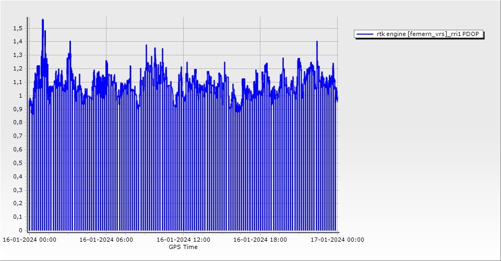Click the 1 y-axis tick label
This screenshot has width=501, height=261.
click(20, 96)
